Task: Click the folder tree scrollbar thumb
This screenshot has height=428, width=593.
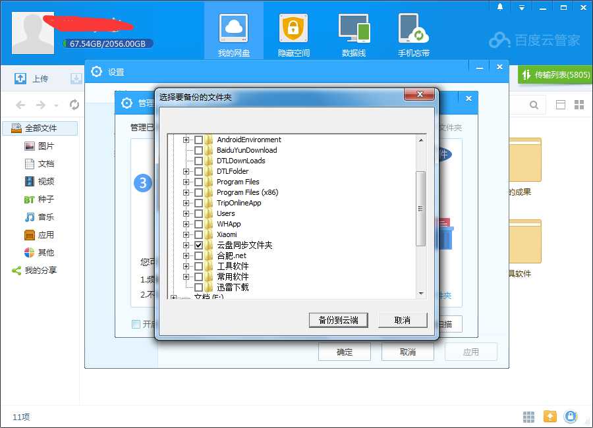Action: pyautogui.click(x=420, y=209)
